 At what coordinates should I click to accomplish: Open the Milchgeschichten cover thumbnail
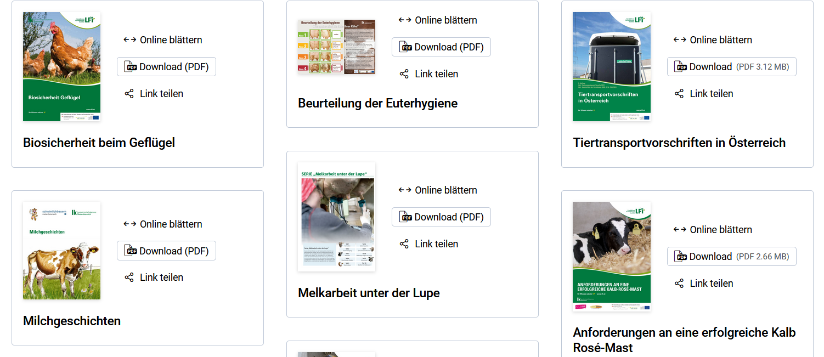click(x=61, y=251)
